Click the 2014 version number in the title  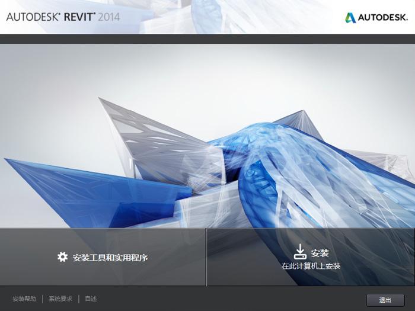(108, 17)
